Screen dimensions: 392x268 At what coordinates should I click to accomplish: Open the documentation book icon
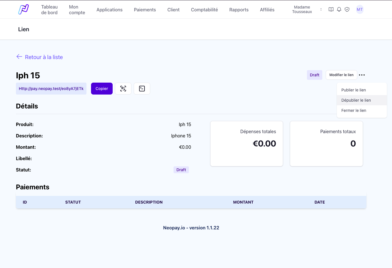[331, 9]
